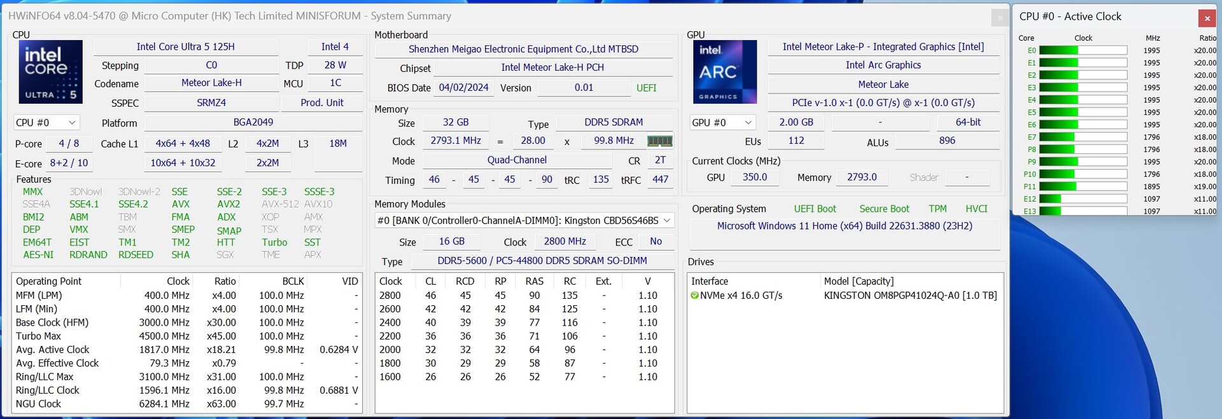Open the GPU #0 selector dropdown
The image size is (1222, 419).
click(x=722, y=123)
